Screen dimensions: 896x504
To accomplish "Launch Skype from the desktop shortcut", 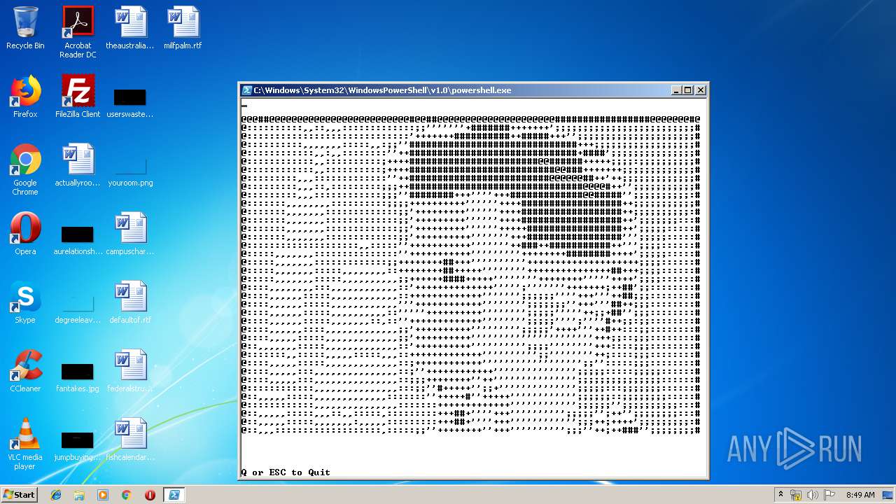I will pyautogui.click(x=25, y=302).
